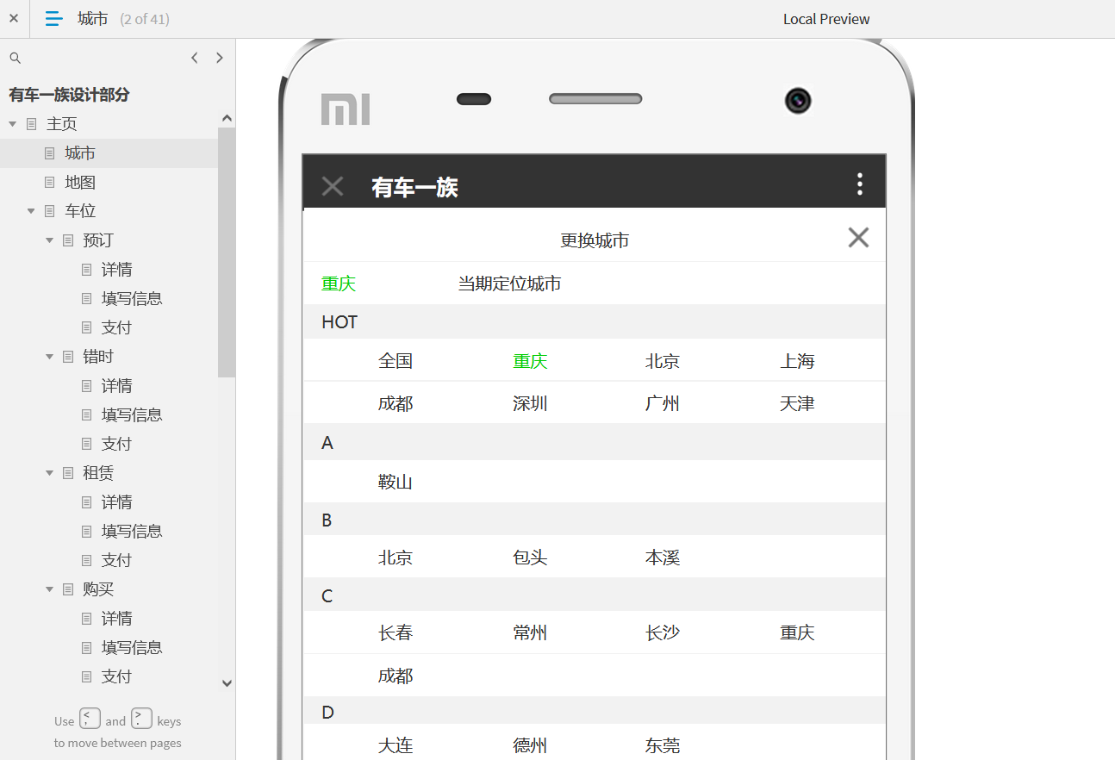Select 广州 in the HOT cities
Screen dimensions: 1115x760
[x=663, y=403]
